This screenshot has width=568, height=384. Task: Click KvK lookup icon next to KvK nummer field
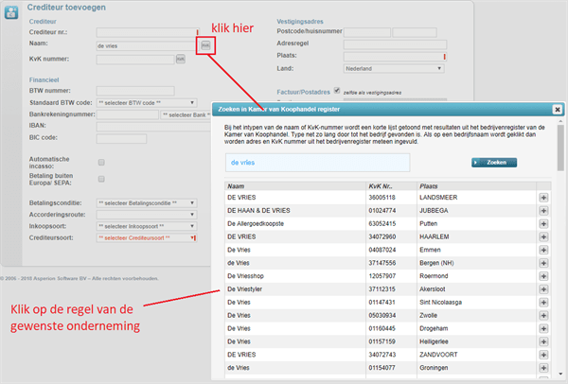pyautogui.click(x=181, y=59)
